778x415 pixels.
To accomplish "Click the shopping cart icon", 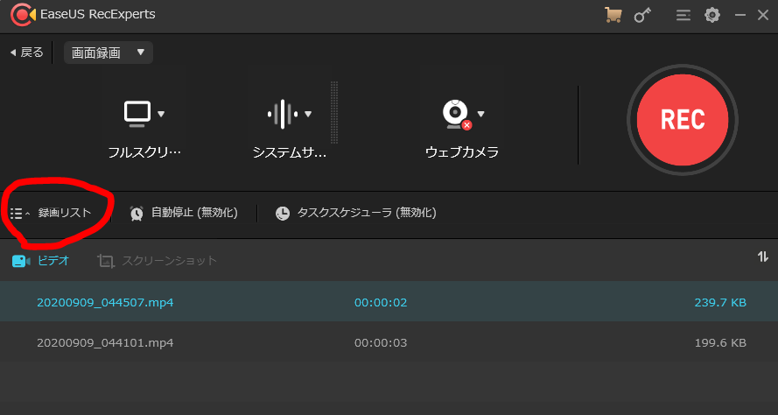I will coord(613,15).
